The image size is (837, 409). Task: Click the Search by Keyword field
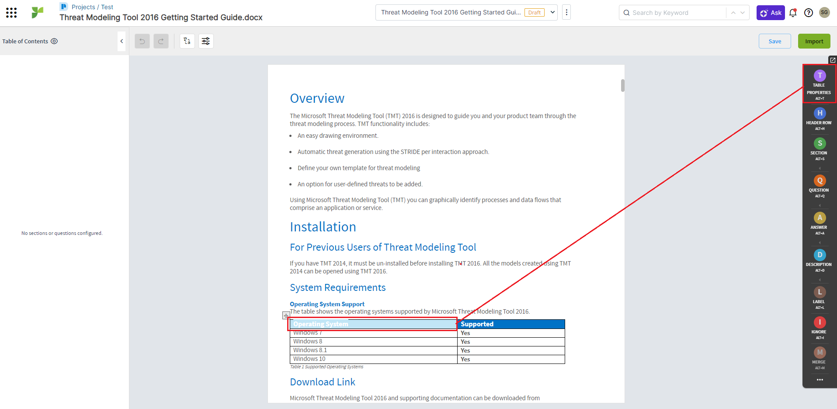pyautogui.click(x=673, y=13)
